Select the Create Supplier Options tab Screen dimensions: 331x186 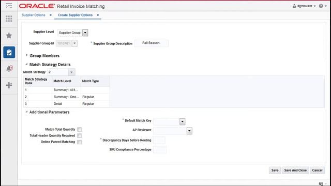pos(75,15)
